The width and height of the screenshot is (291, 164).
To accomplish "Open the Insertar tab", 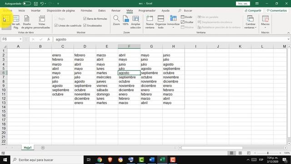I will click(x=35, y=10).
